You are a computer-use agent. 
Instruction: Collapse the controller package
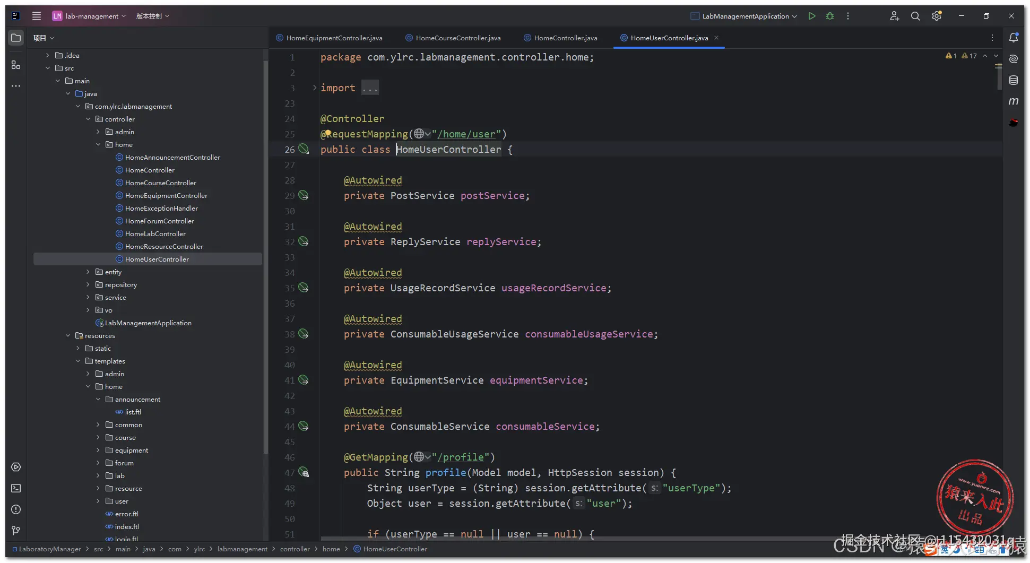88,119
